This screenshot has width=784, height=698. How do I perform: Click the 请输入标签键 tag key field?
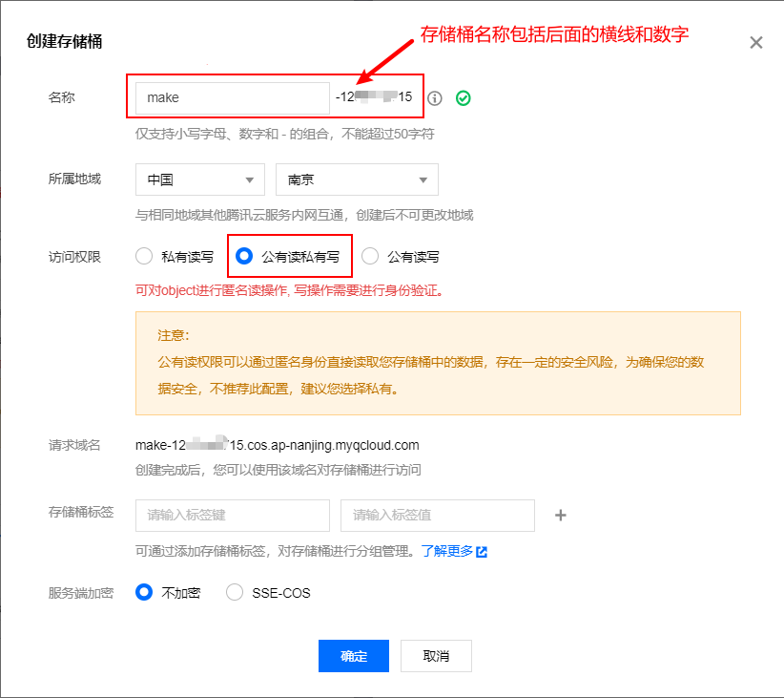tap(233, 516)
